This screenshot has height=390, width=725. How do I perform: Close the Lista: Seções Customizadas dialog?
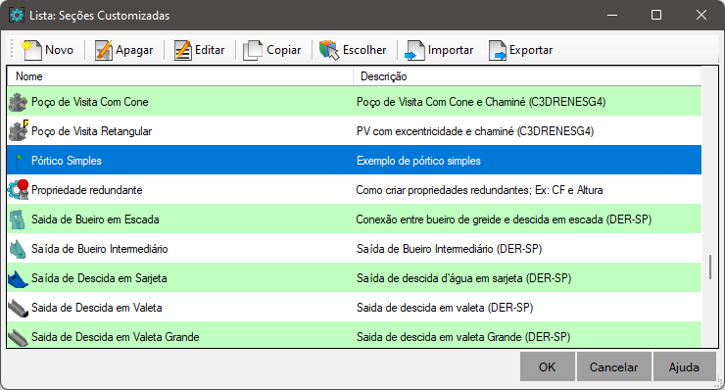coord(701,15)
